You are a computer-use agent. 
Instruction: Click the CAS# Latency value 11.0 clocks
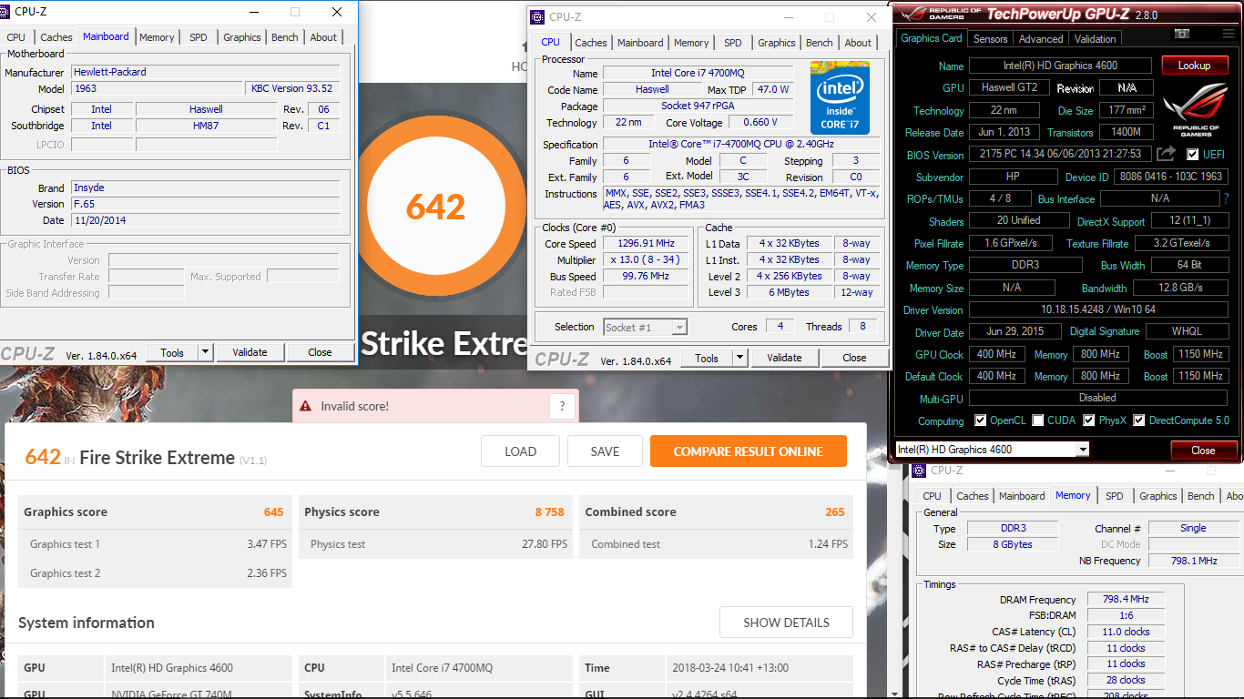(1126, 632)
